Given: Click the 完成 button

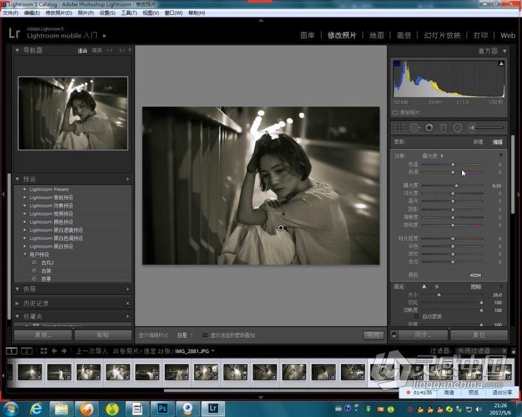Looking at the screenshot, I should coord(374,335).
